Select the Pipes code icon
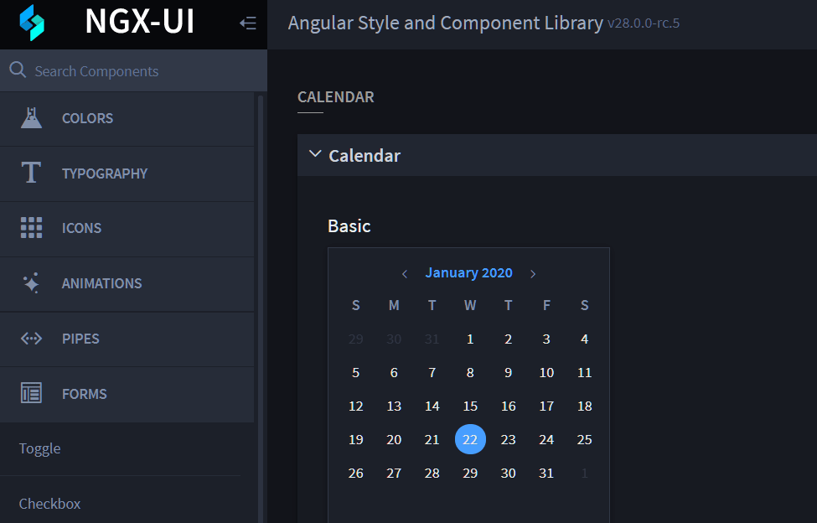 tap(31, 339)
